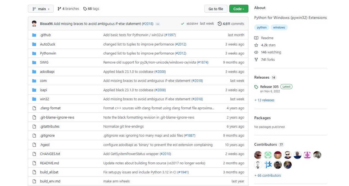Show the + 13 releases list
This screenshot has height=186, width=349.
click(x=264, y=100)
